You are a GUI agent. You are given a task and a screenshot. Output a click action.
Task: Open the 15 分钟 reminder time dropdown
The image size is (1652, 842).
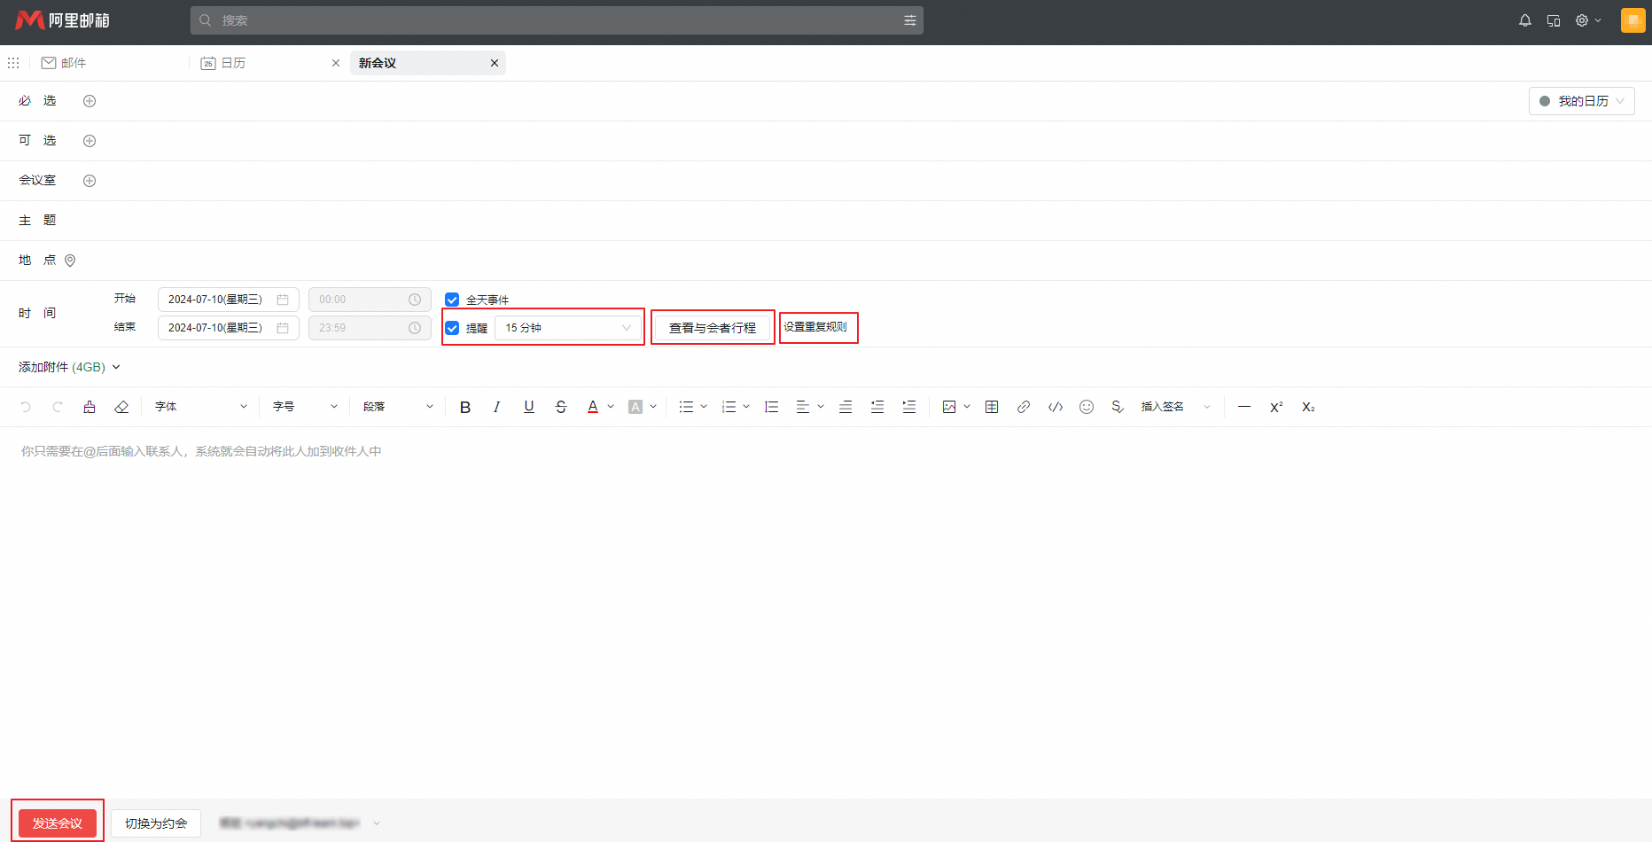[x=567, y=328]
